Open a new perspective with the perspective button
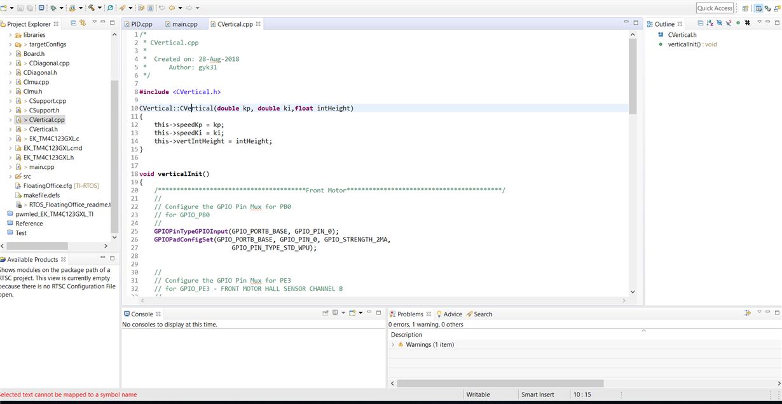The image size is (782, 404). [744, 7]
